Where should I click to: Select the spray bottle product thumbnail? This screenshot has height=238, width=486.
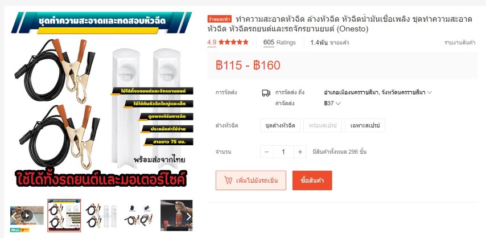pyautogui.click(x=176, y=215)
